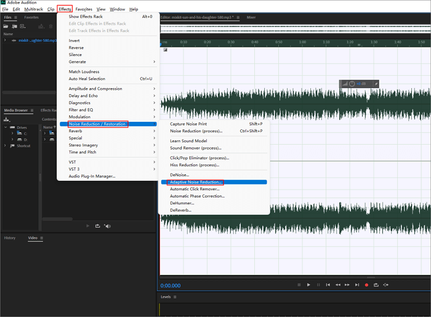431x317 pixels.
Task: Open the Generate submenu
Action: coord(108,62)
